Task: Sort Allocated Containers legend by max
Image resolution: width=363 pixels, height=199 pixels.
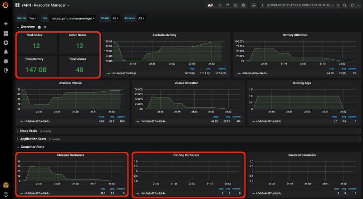Action: coord(103,189)
